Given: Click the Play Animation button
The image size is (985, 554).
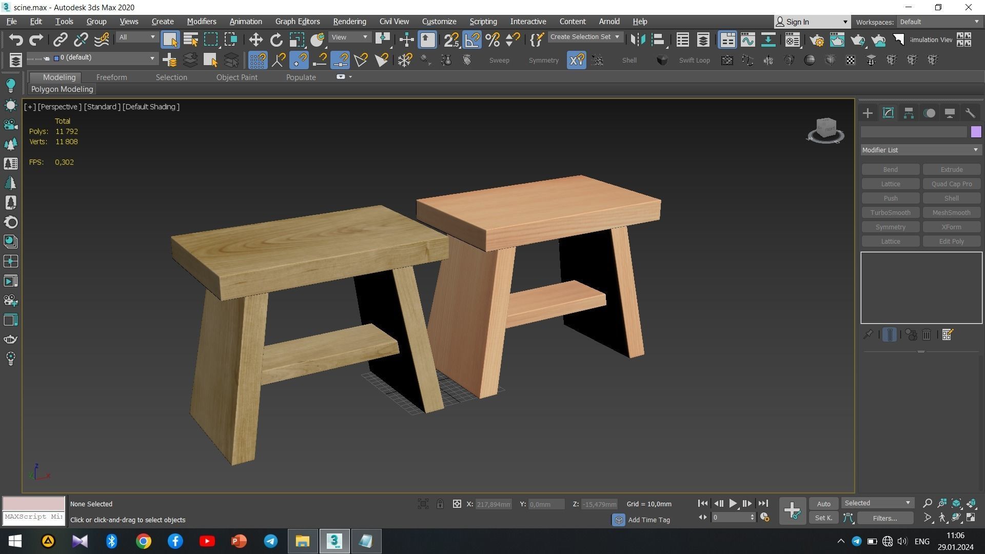Looking at the screenshot, I should (733, 504).
